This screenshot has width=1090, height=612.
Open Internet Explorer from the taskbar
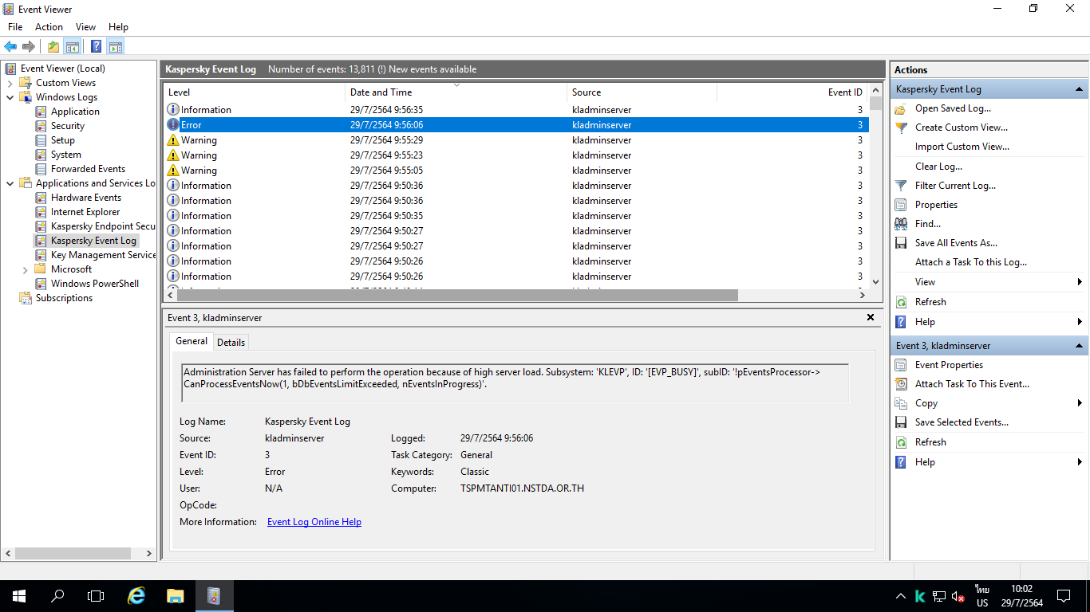(x=137, y=595)
